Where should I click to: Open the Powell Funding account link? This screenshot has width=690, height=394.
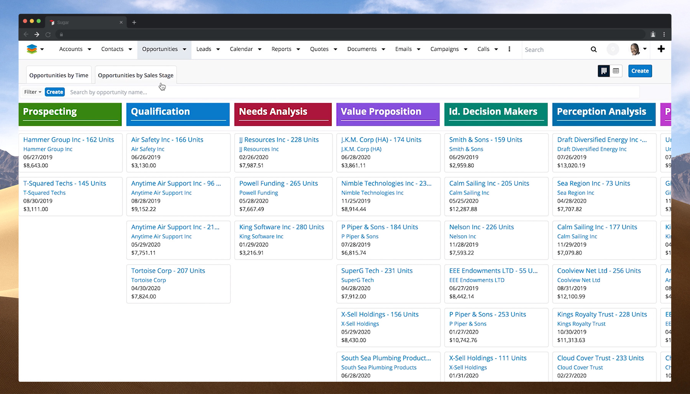click(x=258, y=193)
